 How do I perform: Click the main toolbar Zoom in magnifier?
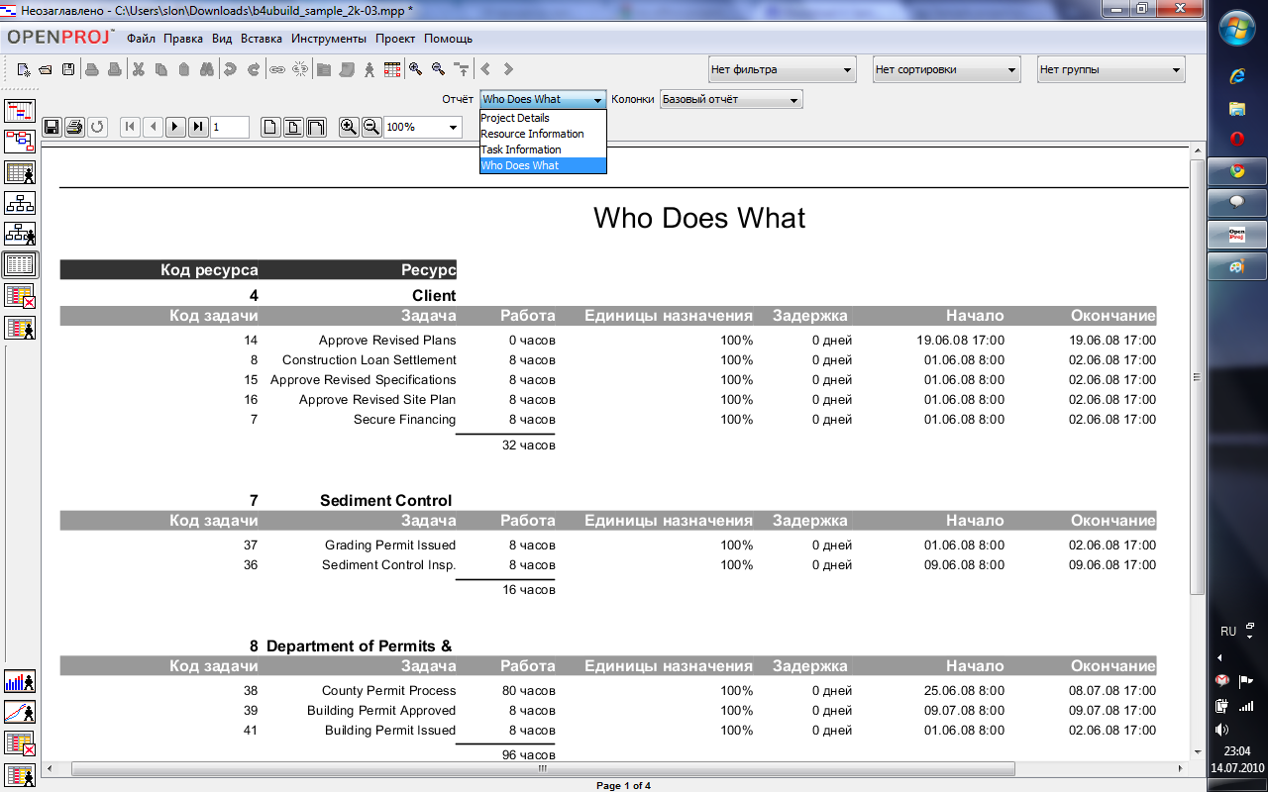pyautogui.click(x=416, y=69)
